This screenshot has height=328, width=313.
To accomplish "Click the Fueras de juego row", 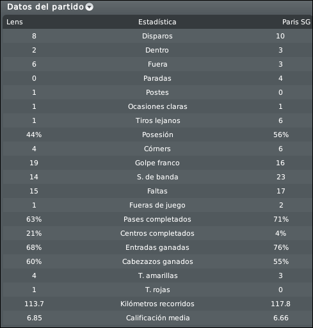I will pos(157,205).
